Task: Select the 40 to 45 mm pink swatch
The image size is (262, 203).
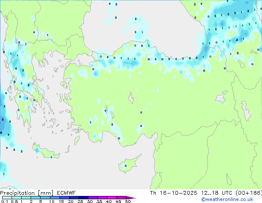Action: click(x=112, y=198)
